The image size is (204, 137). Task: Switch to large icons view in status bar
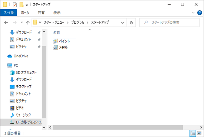pyautogui.click(x=199, y=133)
